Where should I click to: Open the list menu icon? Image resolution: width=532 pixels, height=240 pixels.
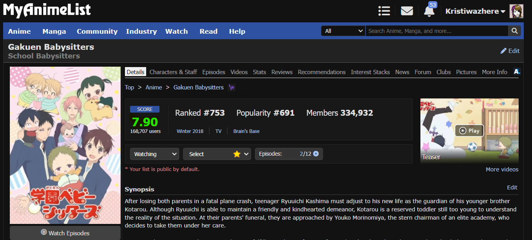[x=384, y=11]
